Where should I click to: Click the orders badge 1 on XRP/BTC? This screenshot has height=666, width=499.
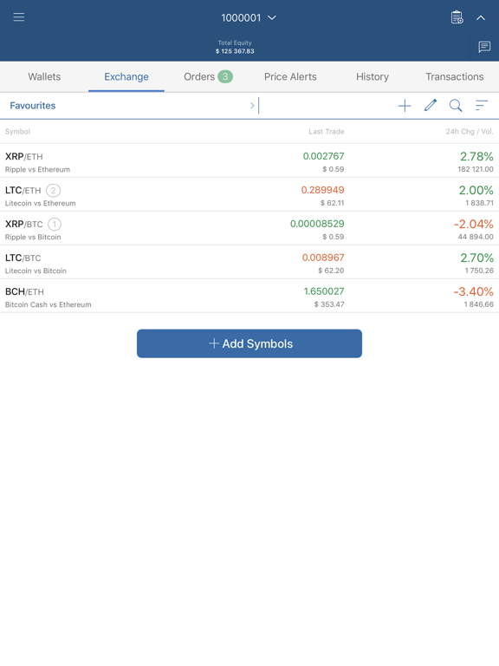[55, 224]
